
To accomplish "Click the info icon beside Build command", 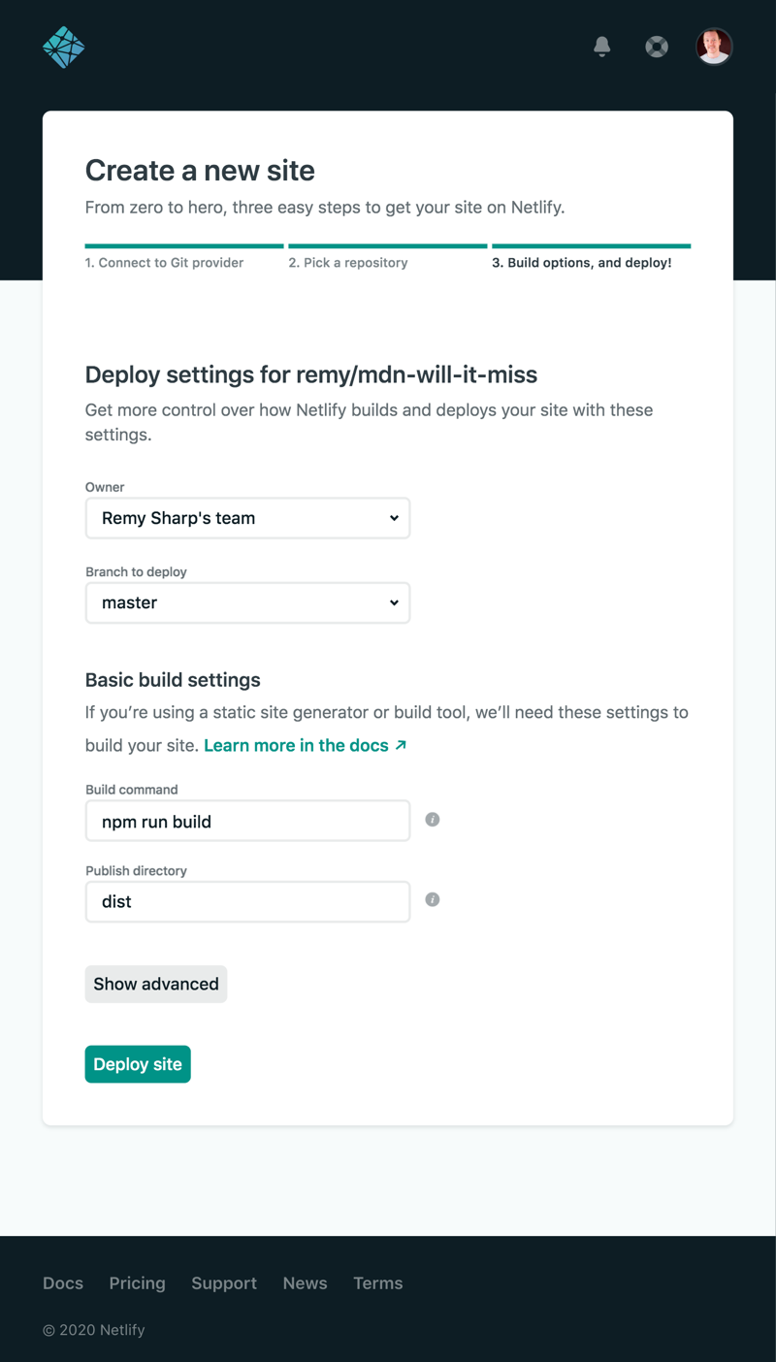I will 432,820.
